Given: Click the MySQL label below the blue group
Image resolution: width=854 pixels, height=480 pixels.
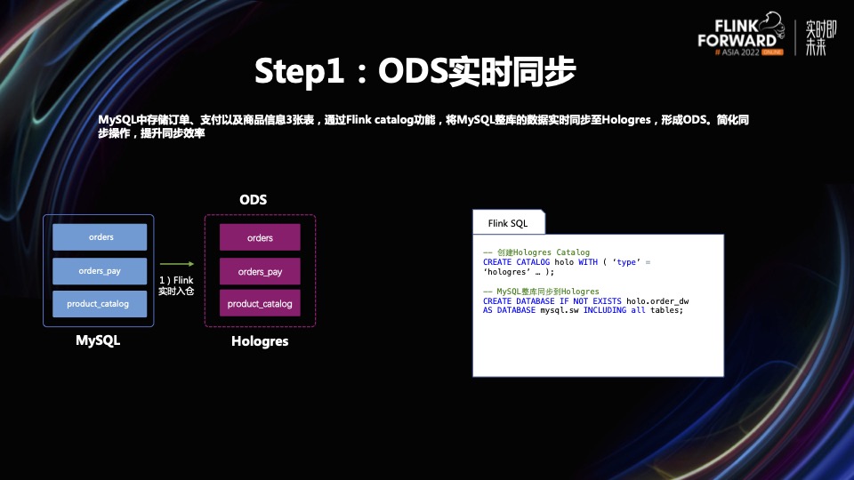Looking at the screenshot, I should click(x=98, y=340).
